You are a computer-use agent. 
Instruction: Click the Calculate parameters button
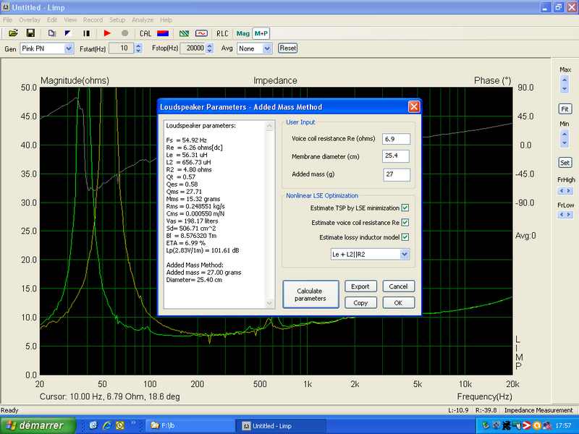pos(310,294)
